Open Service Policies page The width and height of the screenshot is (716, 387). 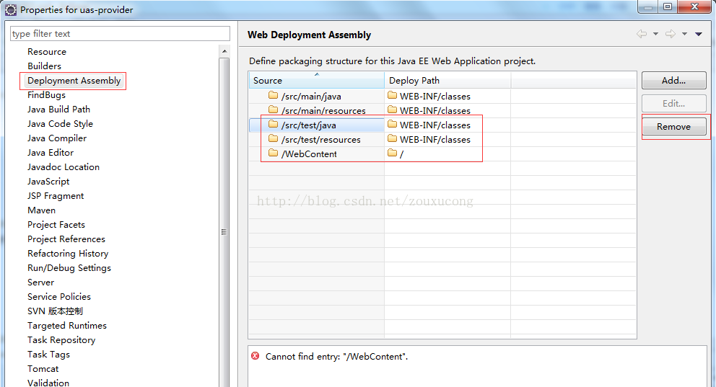pos(59,297)
